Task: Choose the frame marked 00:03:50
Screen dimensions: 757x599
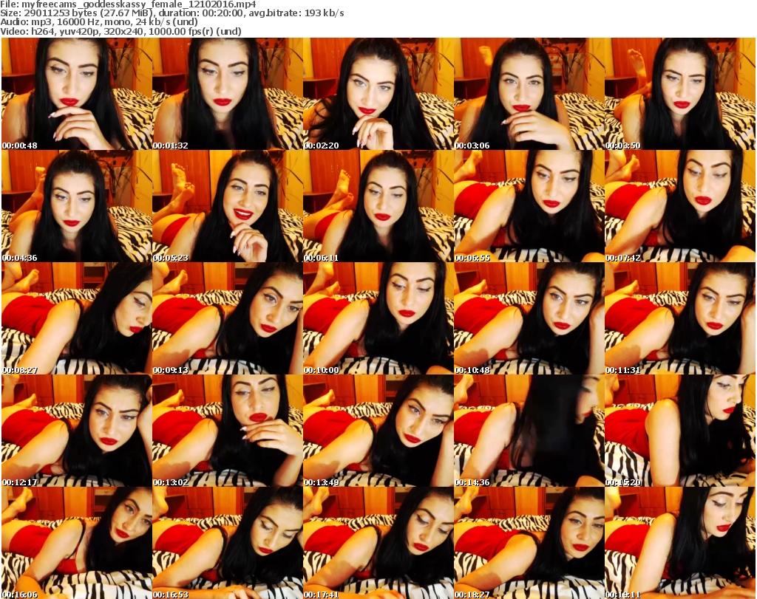Action: (679, 94)
